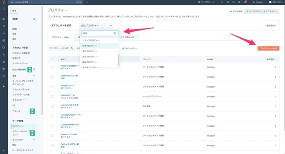
Task: Click the lock icon beside データ品質
Action: [x=231, y=11]
